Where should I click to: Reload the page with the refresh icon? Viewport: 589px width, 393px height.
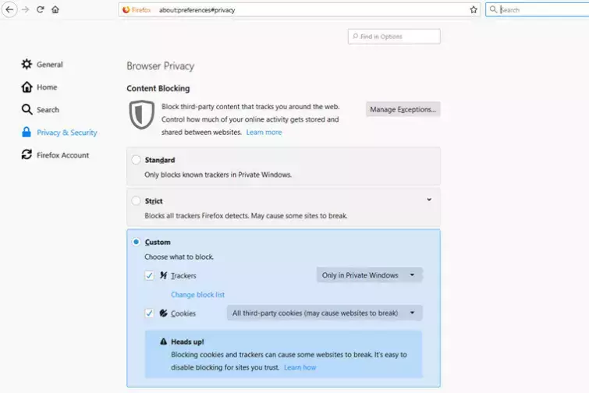(x=41, y=10)
